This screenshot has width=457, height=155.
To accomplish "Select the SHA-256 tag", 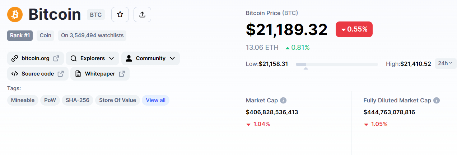I will tap(78, 100).
